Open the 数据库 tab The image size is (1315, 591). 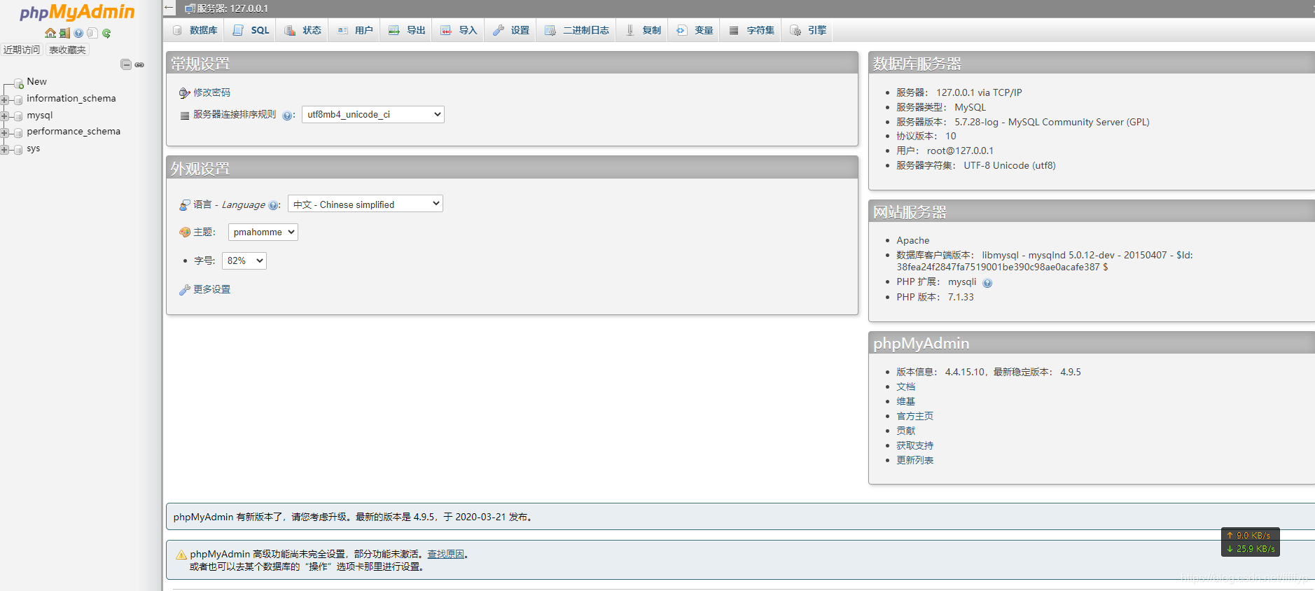point(195,30)
